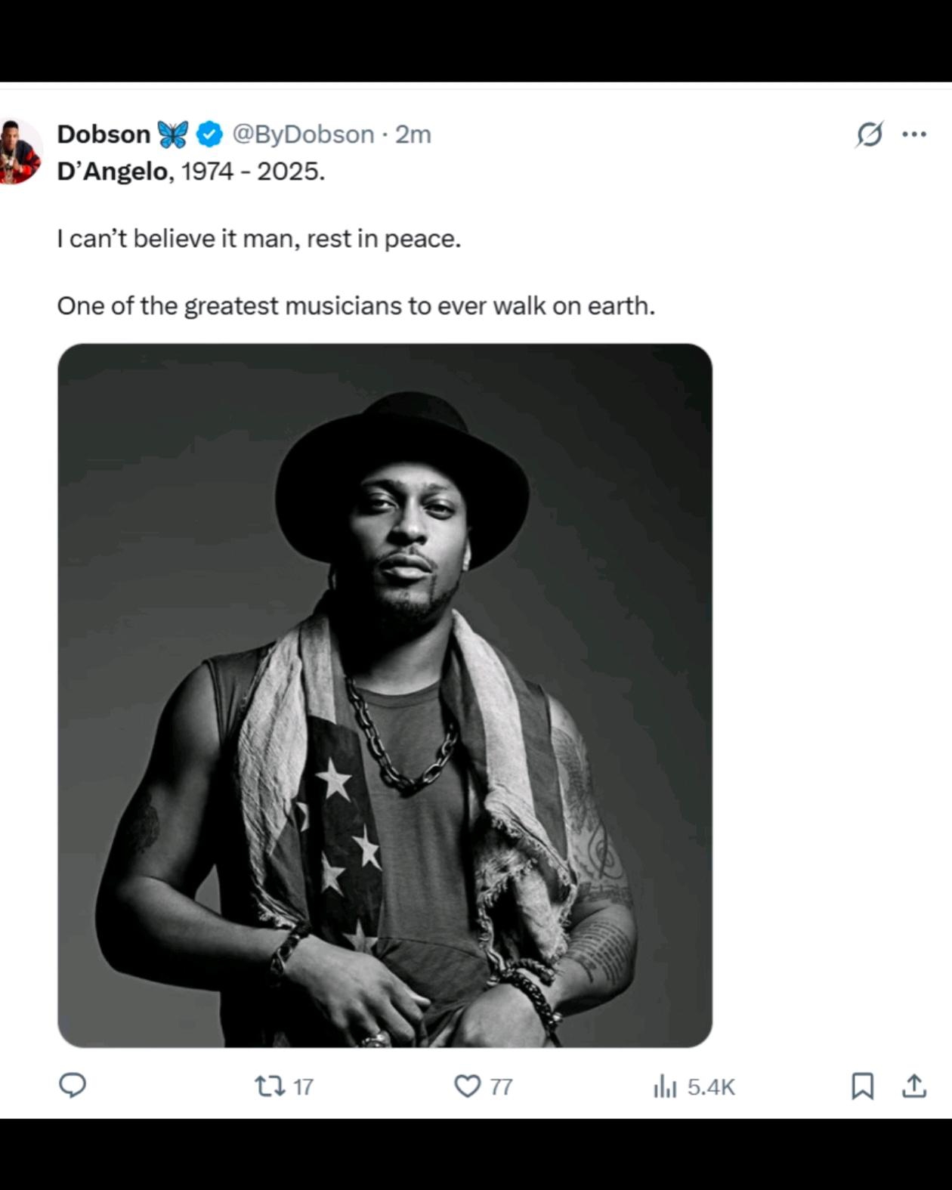Click the 2m timestamp link
The width and height of the screenshot is (952, 1190).
pyautogui.click(x=413, y=134)
